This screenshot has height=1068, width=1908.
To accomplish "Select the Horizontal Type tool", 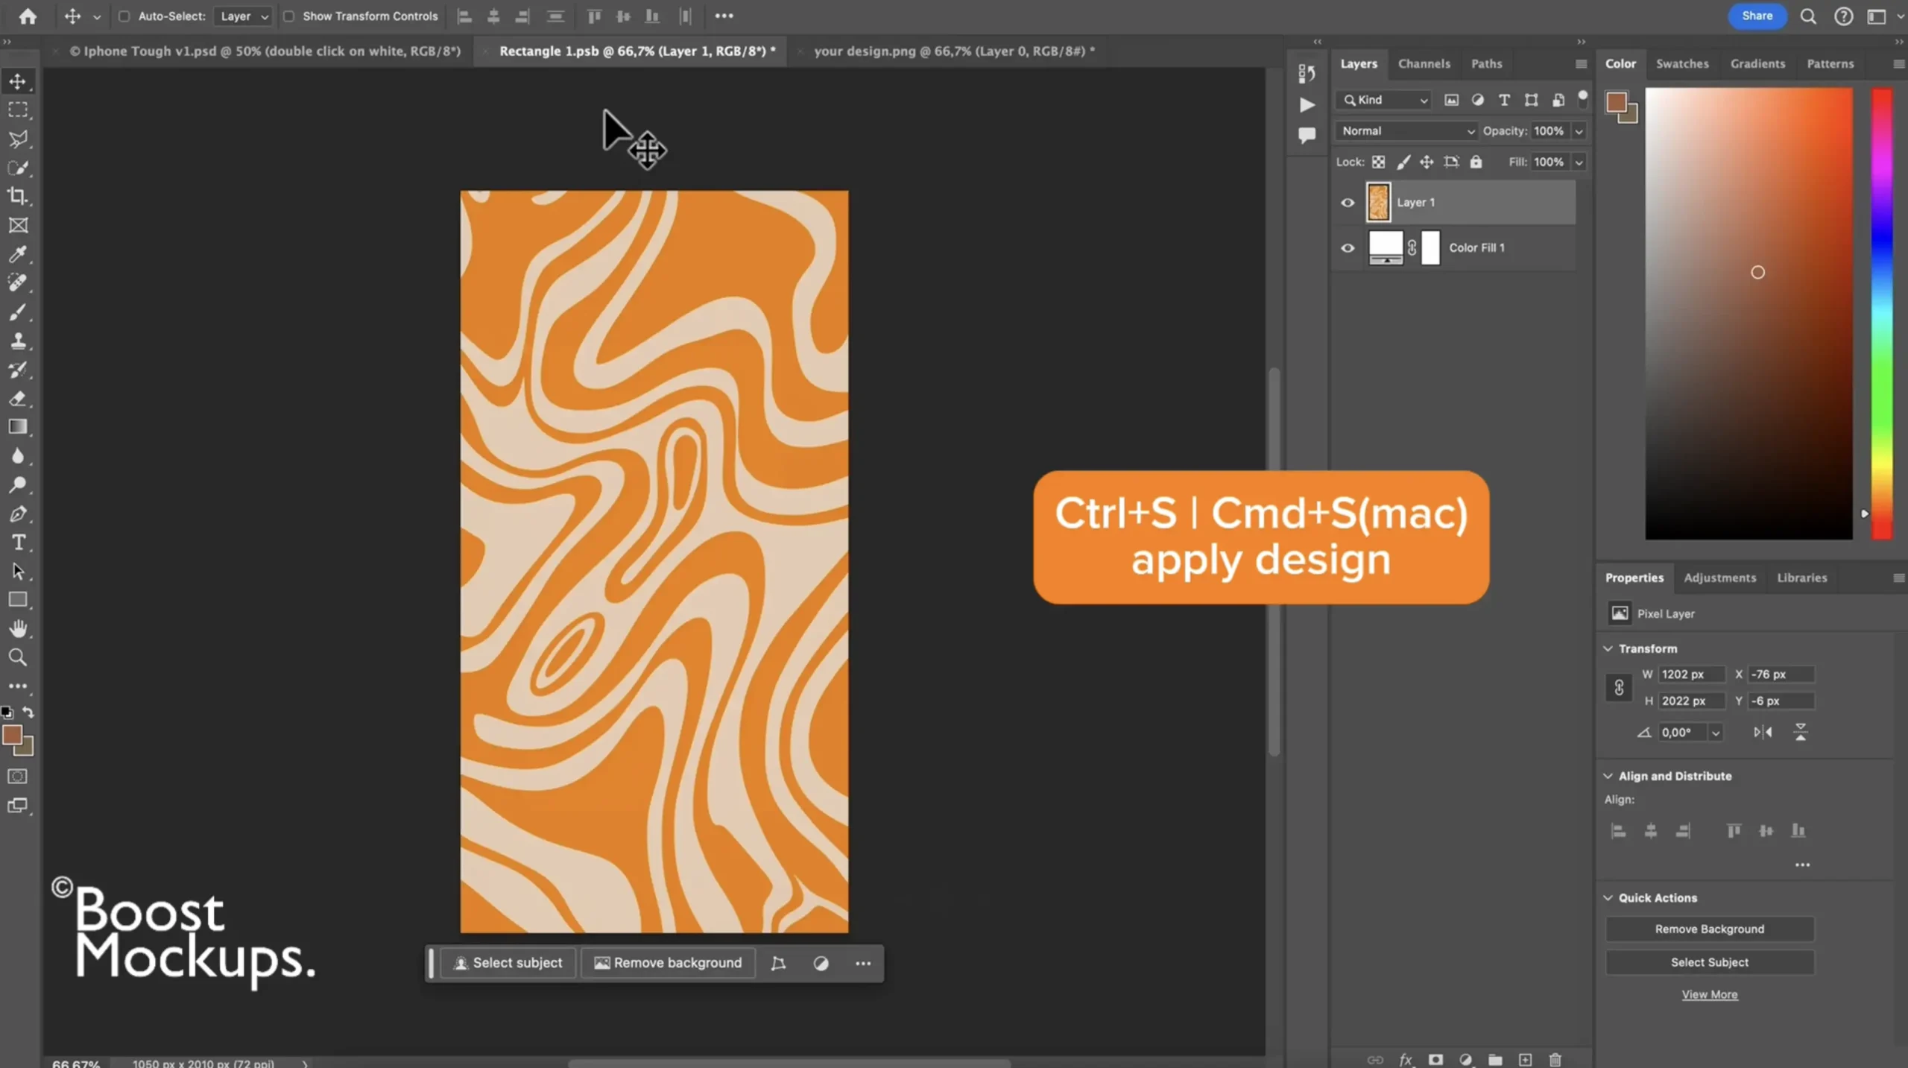I will (18, 543).
